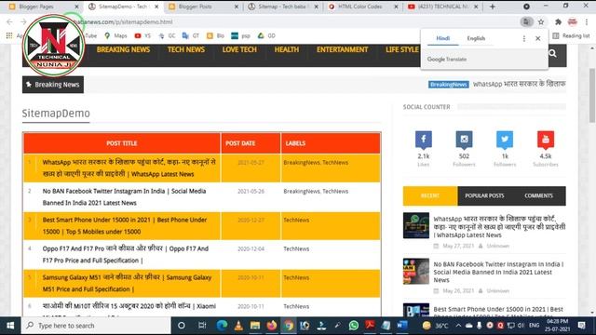The height and width of the screenshot is (335, 596).
Task: Open the Windows notification center
Action: coord(581,326)
